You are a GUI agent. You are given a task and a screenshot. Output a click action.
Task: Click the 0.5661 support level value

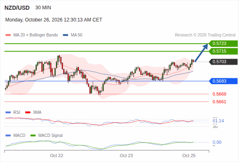pyautogui.click(x=219, y=102)
